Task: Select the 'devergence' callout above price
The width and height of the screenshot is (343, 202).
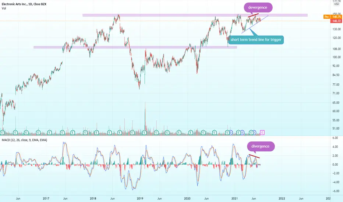Action: (x=258, y=7)
